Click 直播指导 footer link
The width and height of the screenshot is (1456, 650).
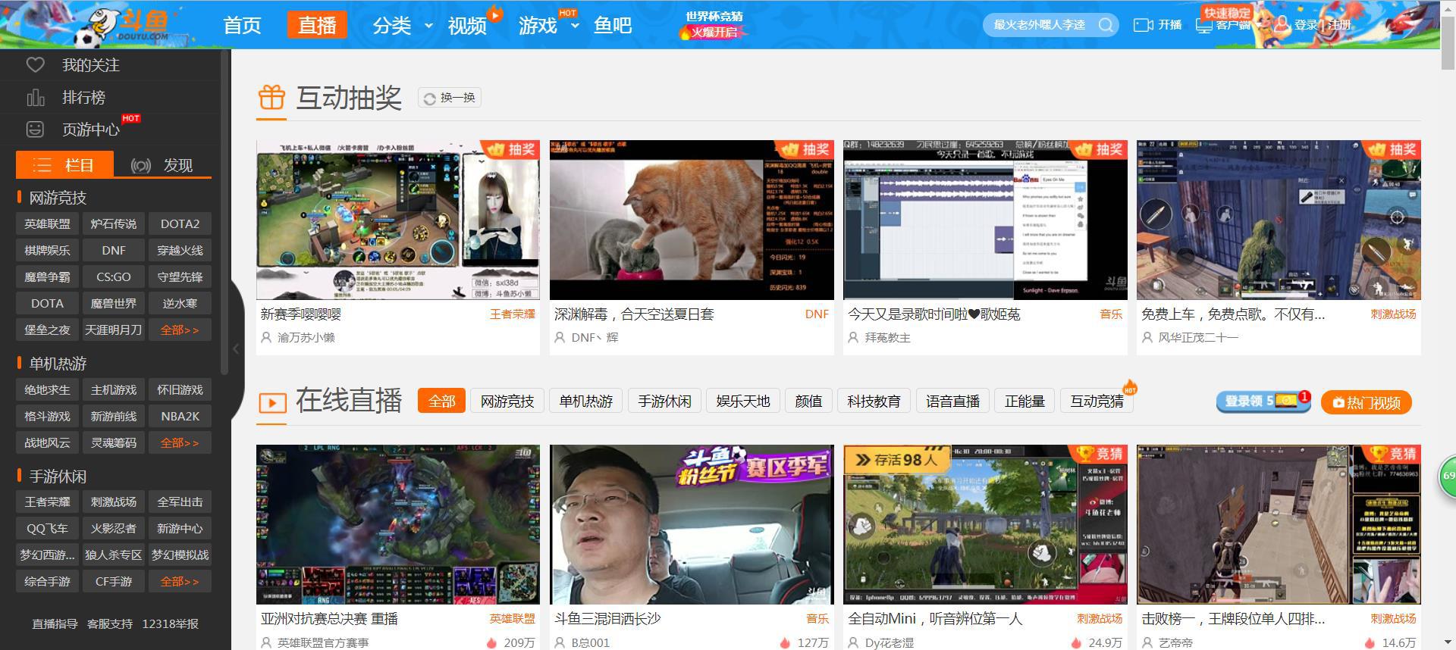pyautogui.click(x=55, y=624)
